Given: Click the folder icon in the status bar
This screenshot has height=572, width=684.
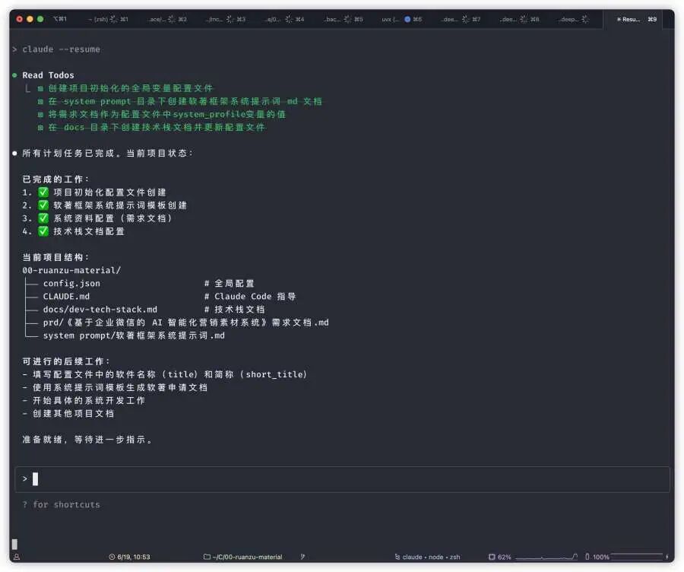Looking at the screenshot, I should (x=207, y=557).
